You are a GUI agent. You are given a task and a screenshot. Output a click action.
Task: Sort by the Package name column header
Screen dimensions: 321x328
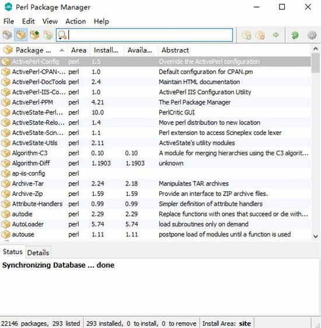click(33, 50)
